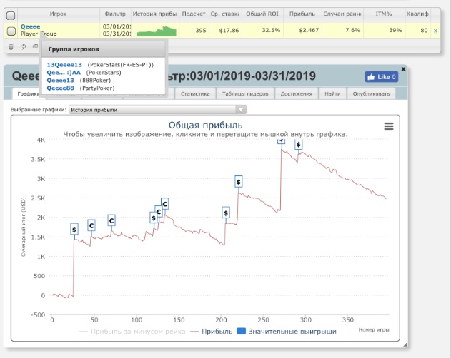This screenshot has width=451, height=358.
Task: Click the Группа игроков popup header
Action: (x=103, y=49)
